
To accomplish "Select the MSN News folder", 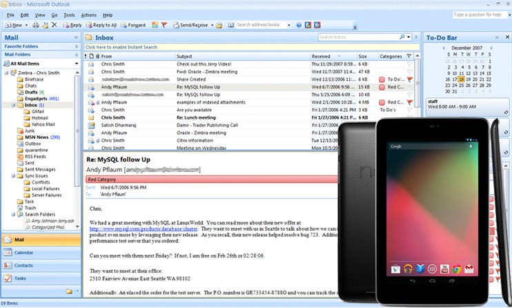I will 39,137.
